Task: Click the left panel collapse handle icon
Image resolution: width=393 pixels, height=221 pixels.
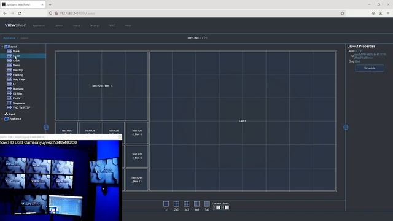Action: 46,127
